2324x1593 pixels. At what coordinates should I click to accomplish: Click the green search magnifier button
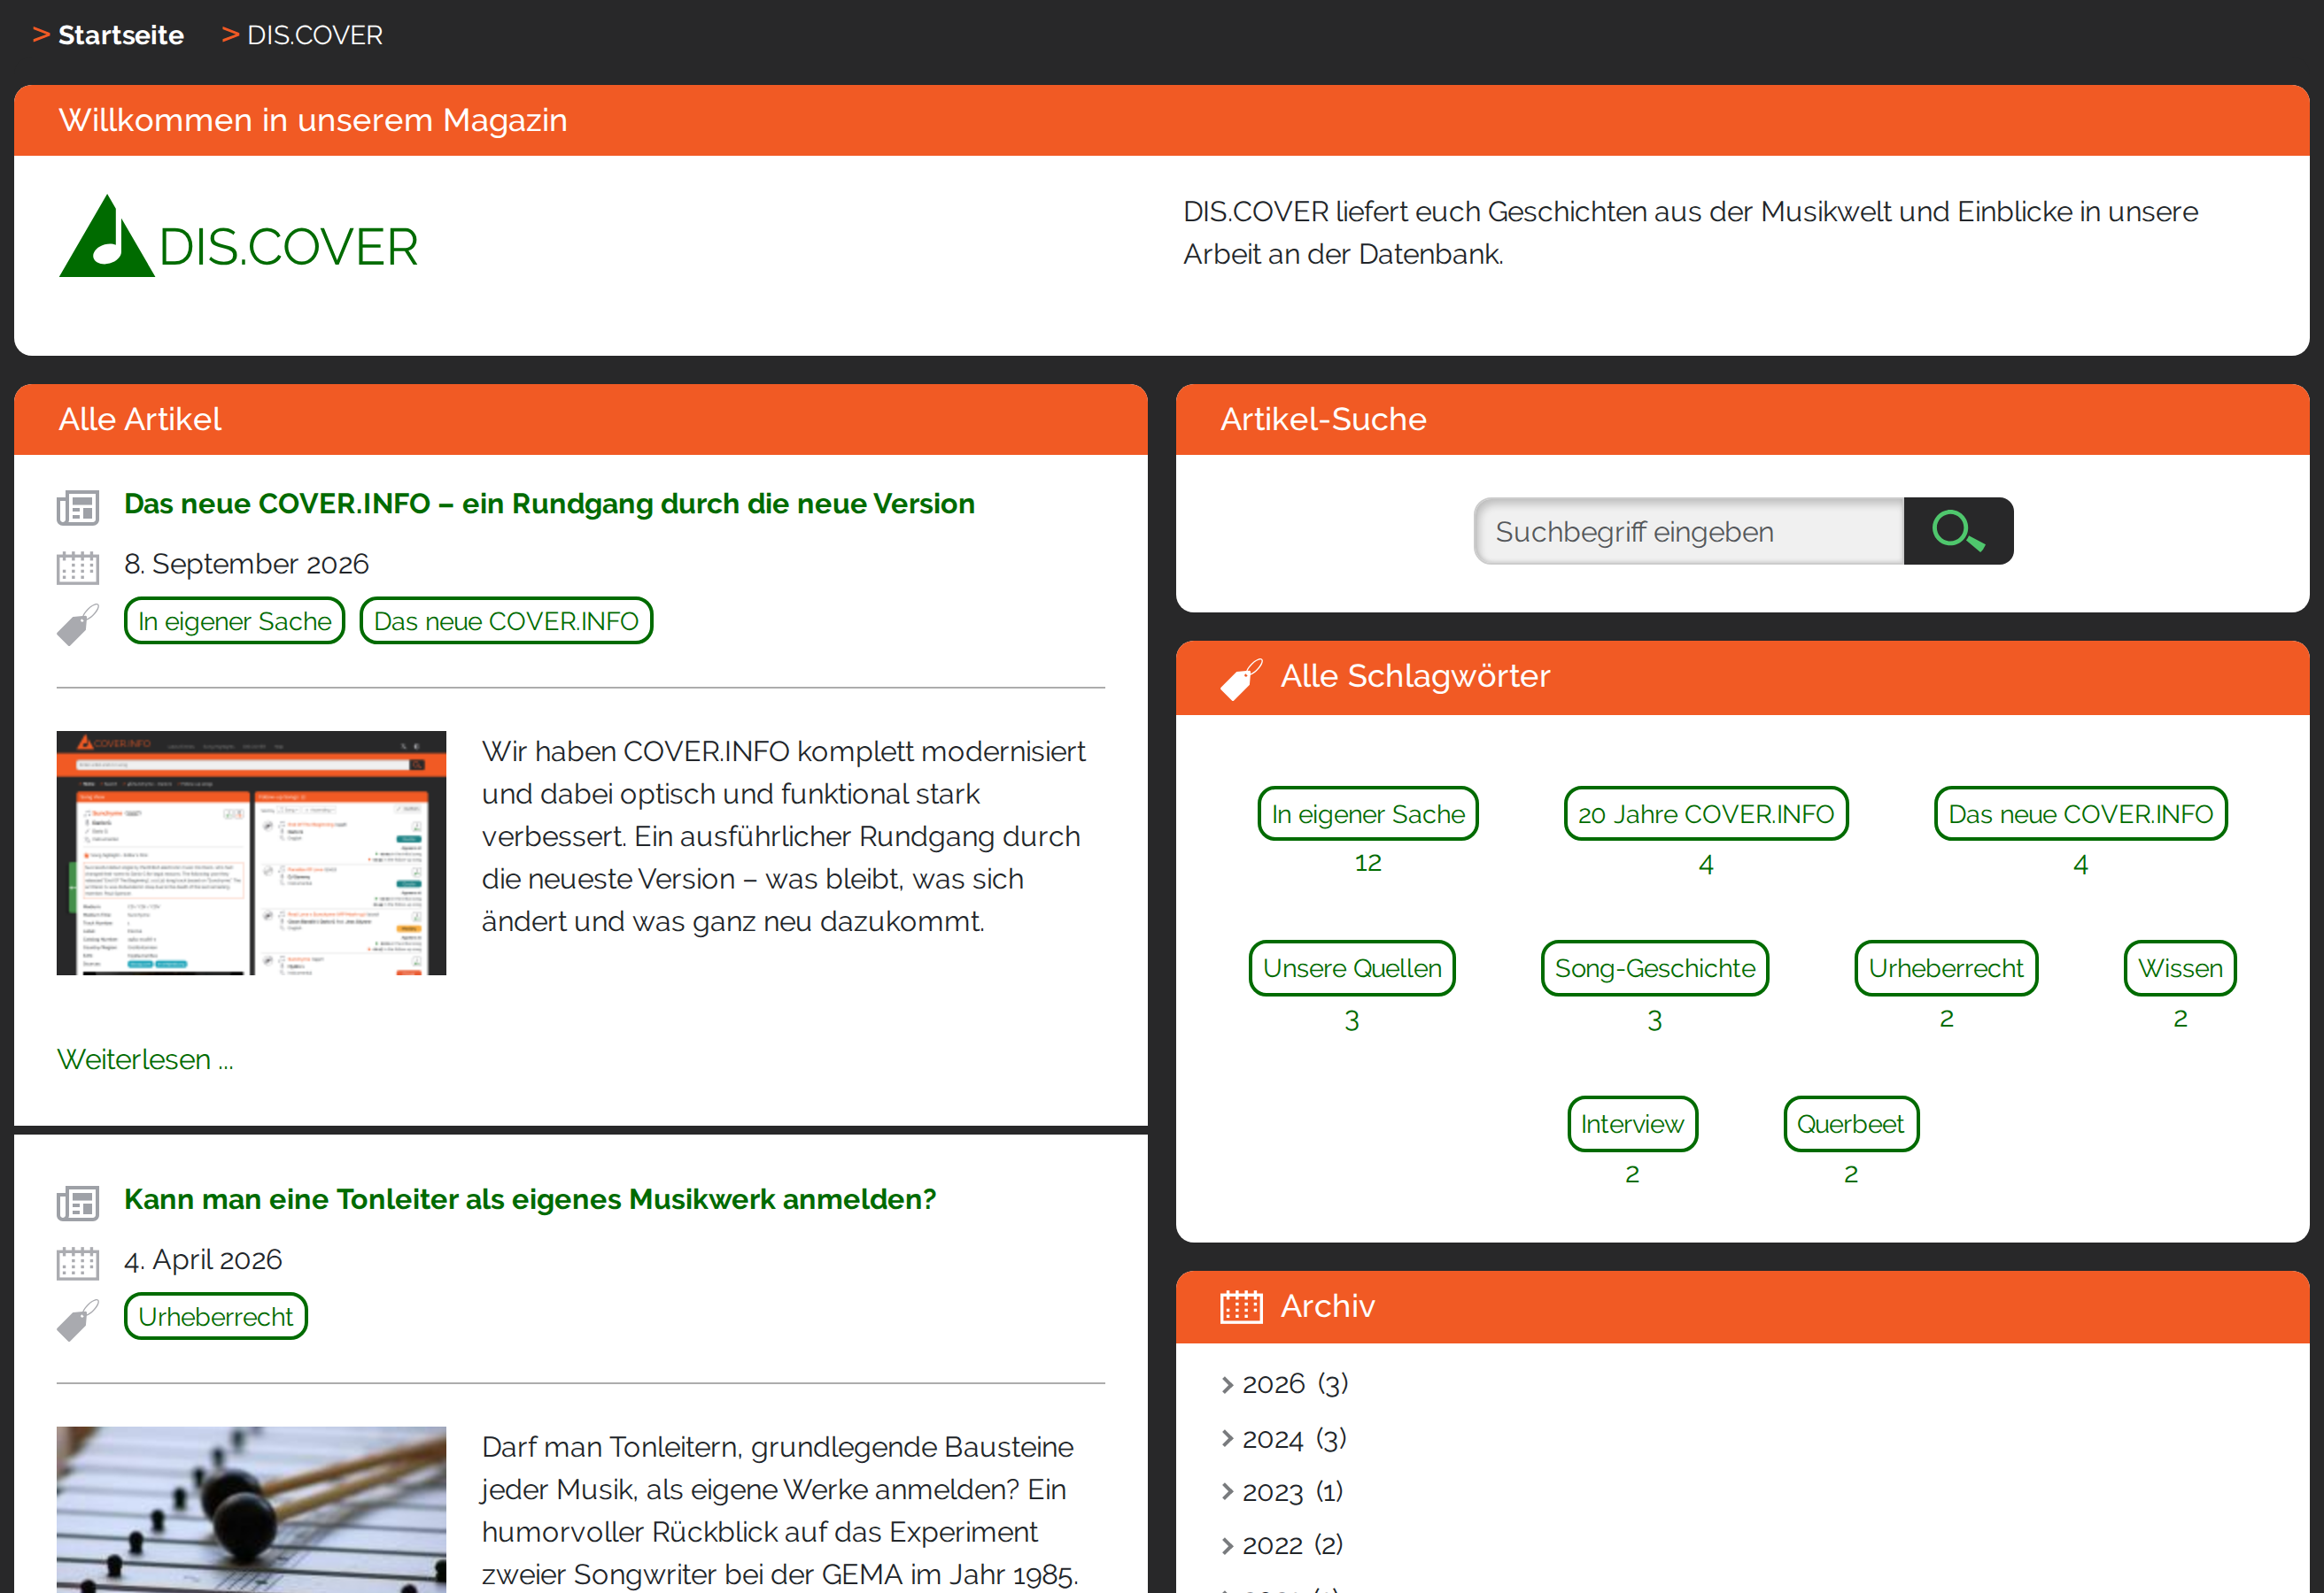click(1958, 531)
